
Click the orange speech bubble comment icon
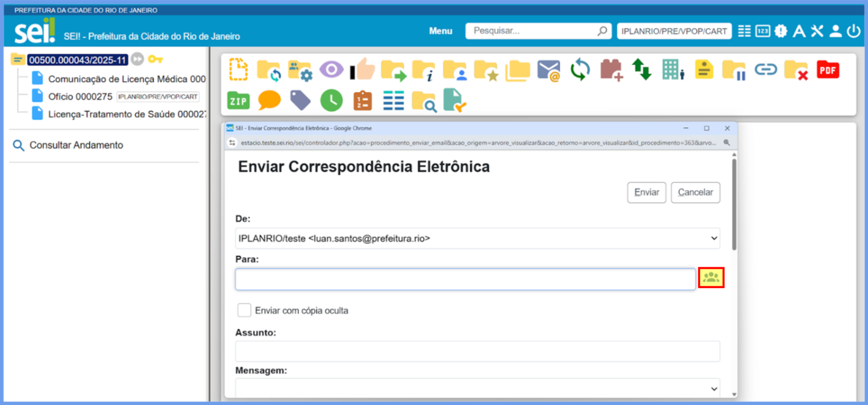[269, 100]
